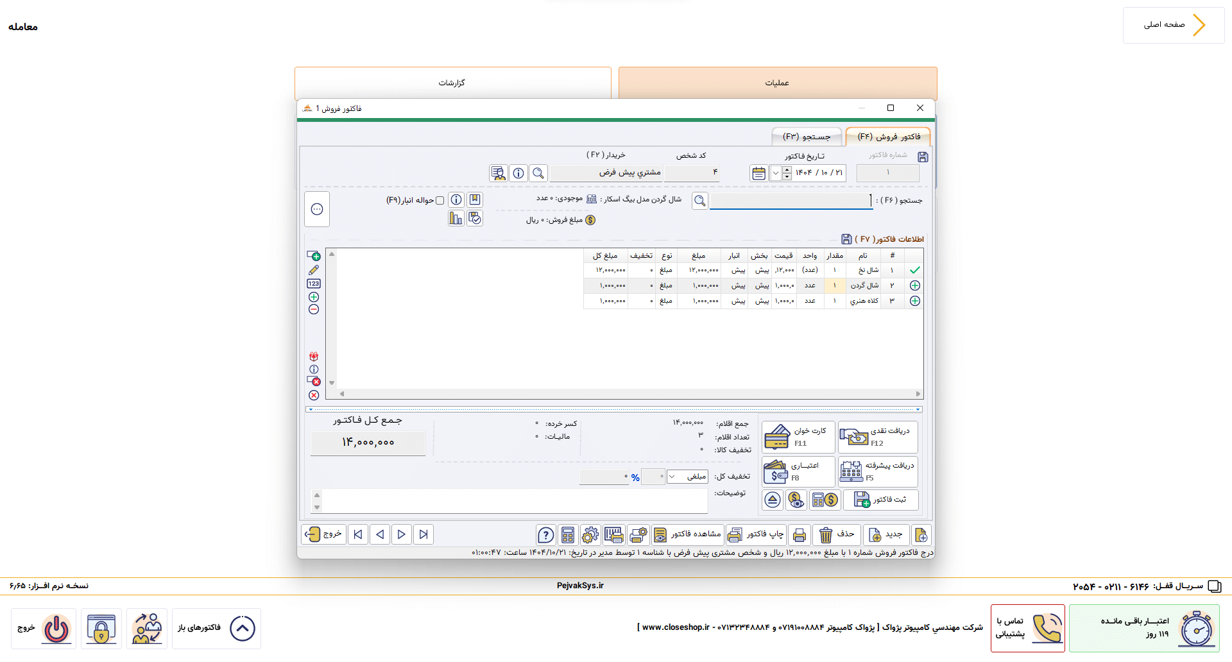Open the date dropdown arrow beside the calendar
Viewport: 1232px width, 662px height.
[x=775, y=173]
